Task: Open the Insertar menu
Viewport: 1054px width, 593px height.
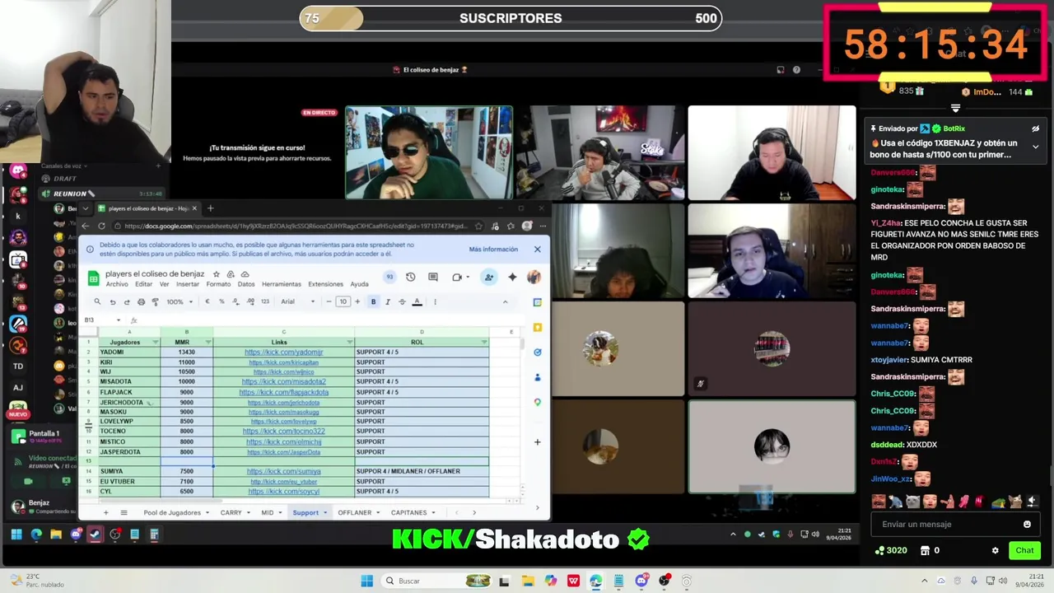Action: coord(188,284)
